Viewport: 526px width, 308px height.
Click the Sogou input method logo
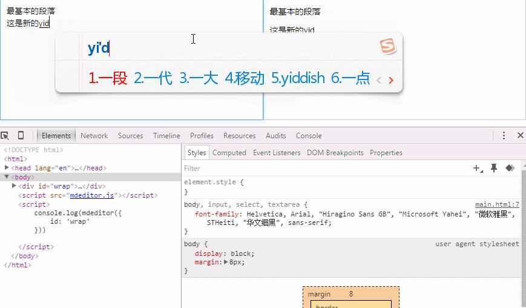(x=387, y=46)
